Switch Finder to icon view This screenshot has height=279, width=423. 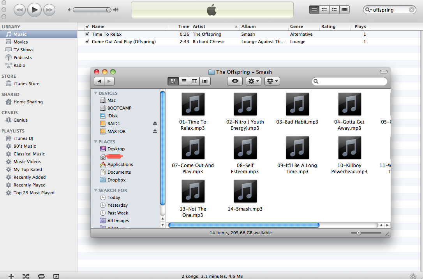173,81
